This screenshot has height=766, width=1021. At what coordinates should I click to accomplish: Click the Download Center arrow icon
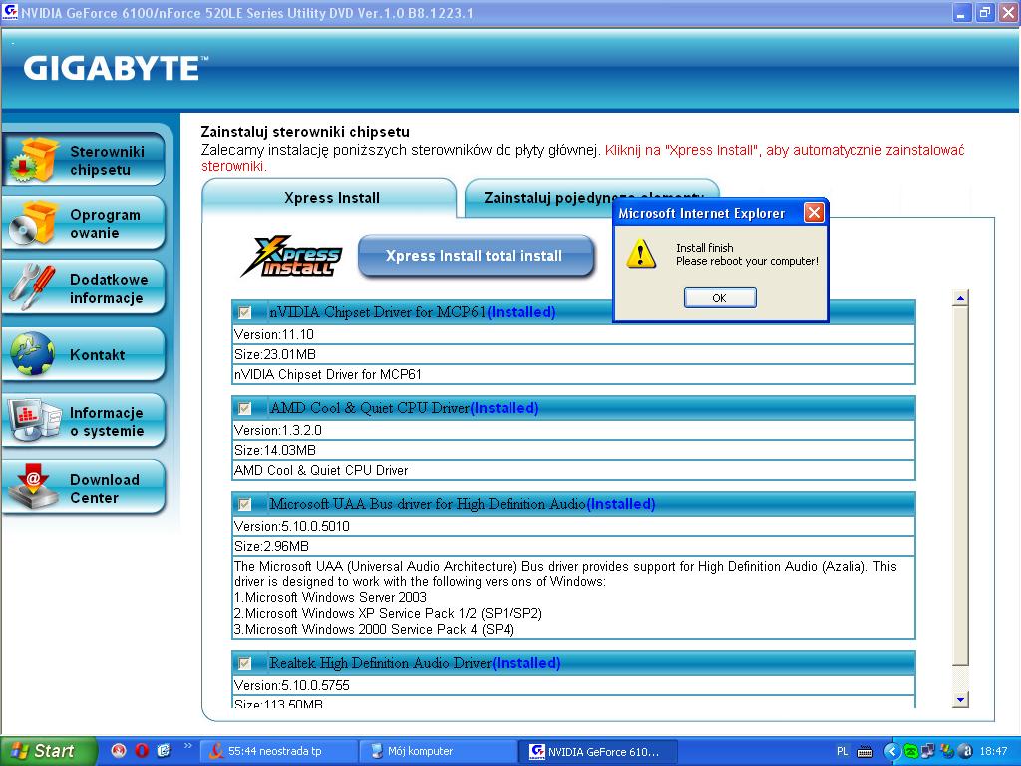click(x=34, y=487)
